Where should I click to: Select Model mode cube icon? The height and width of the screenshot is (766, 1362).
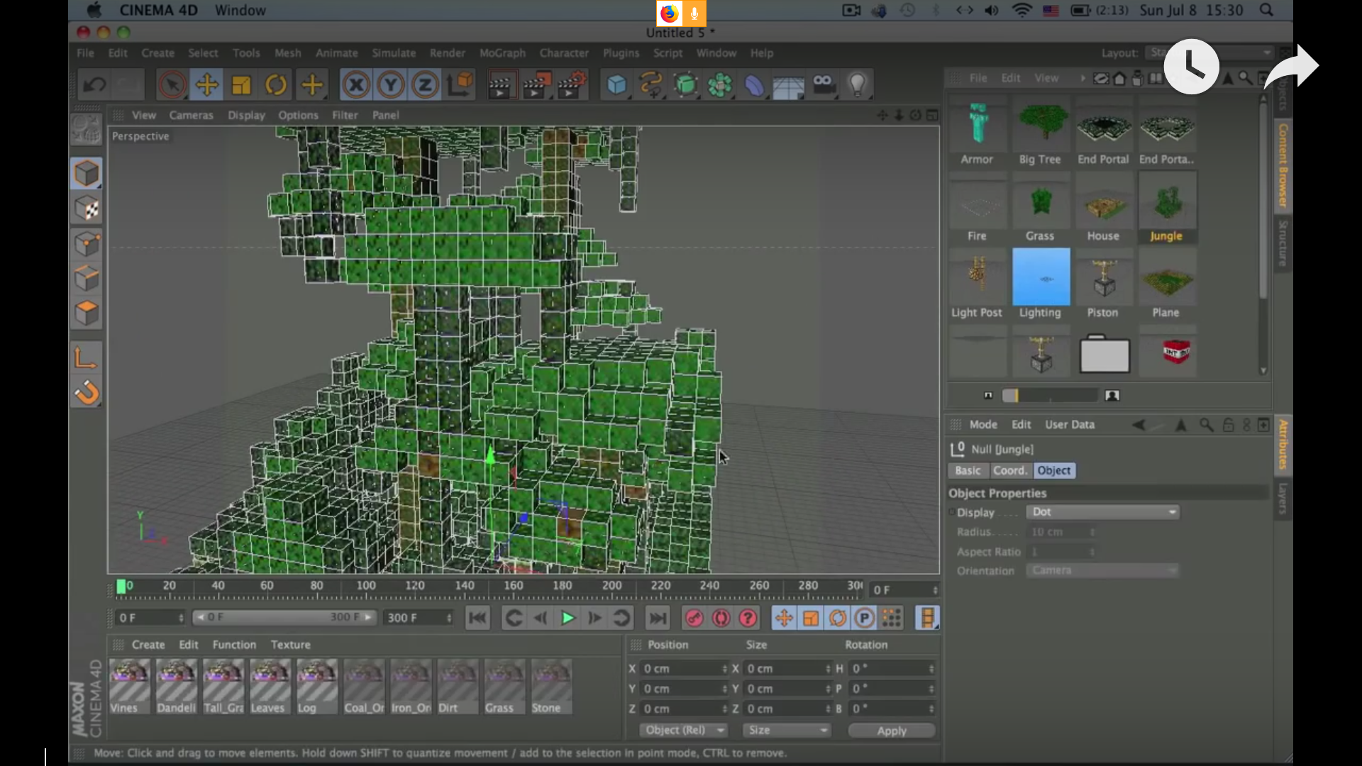pos(87,174)
